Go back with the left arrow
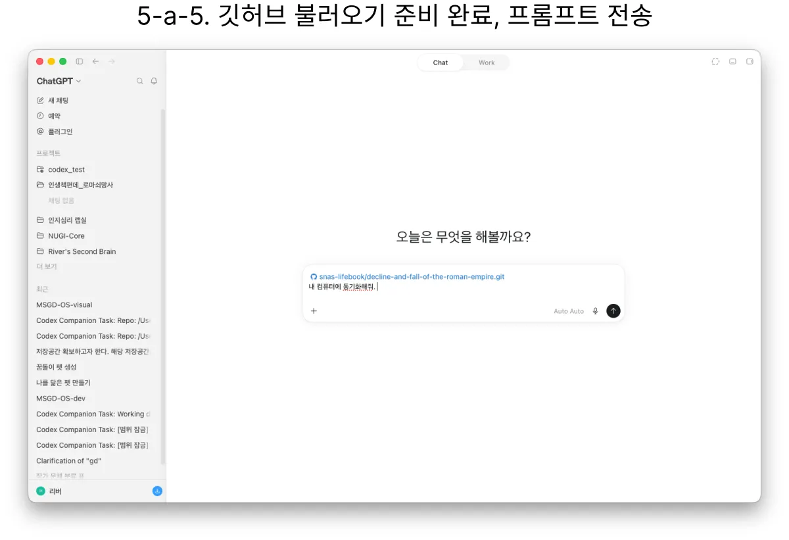The image size is (789, 540). click(x=95, y=61)
